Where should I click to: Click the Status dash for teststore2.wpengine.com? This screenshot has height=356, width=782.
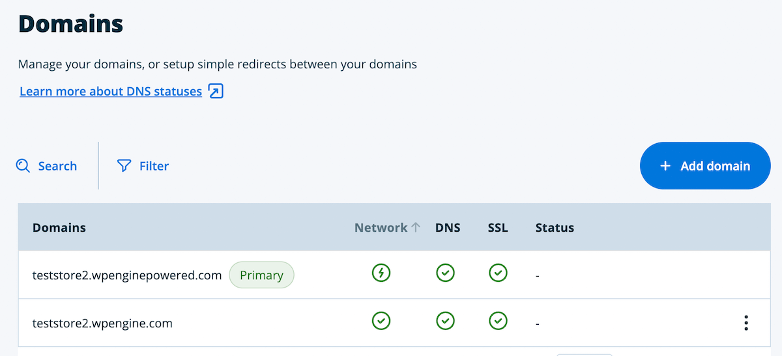point(538,323)
